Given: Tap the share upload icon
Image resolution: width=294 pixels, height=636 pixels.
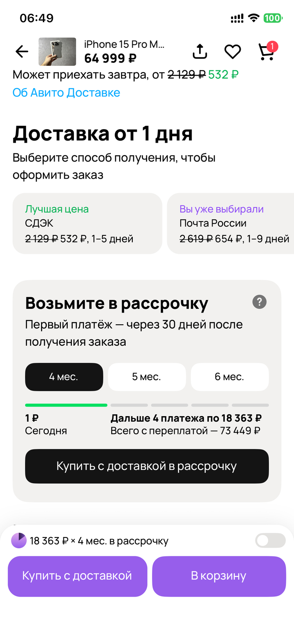Looking at the screenshot, I should click(200, 51).
